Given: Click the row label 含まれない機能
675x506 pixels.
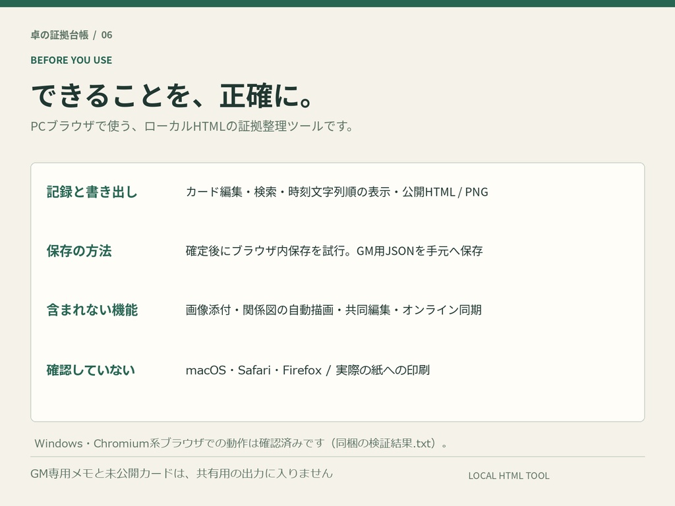Looking at the screenshot, I should click(92, 310).
